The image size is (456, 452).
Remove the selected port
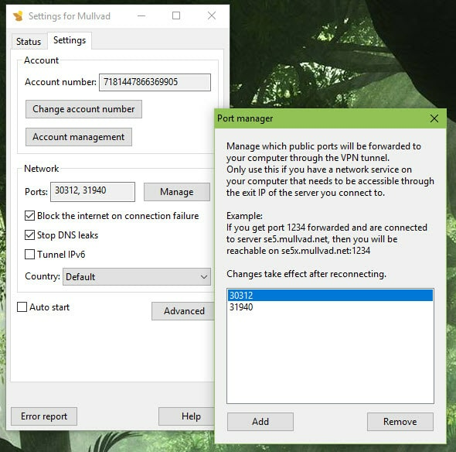[400, 422]
